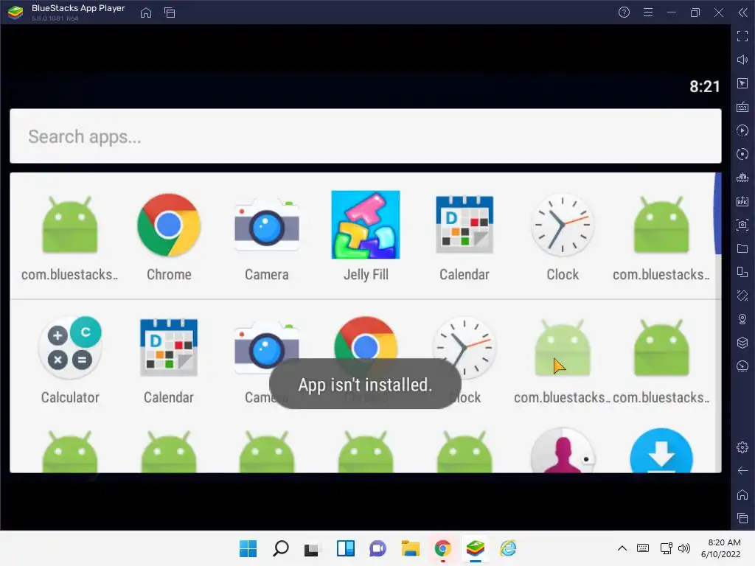Click the multi-window icon in the title bar
This screenshot has width=755, height=566.
[170, 13]
